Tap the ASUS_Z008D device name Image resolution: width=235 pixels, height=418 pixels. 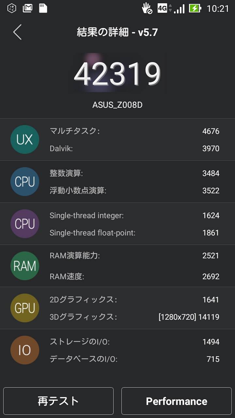coord(117,105)
